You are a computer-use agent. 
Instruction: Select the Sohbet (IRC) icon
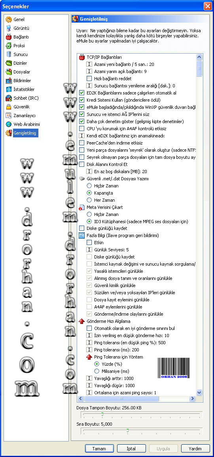click(9, 98)
